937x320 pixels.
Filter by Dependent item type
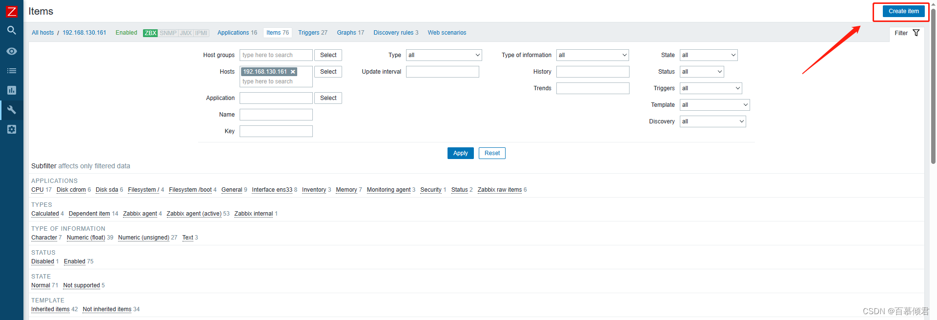pos(89,214)
